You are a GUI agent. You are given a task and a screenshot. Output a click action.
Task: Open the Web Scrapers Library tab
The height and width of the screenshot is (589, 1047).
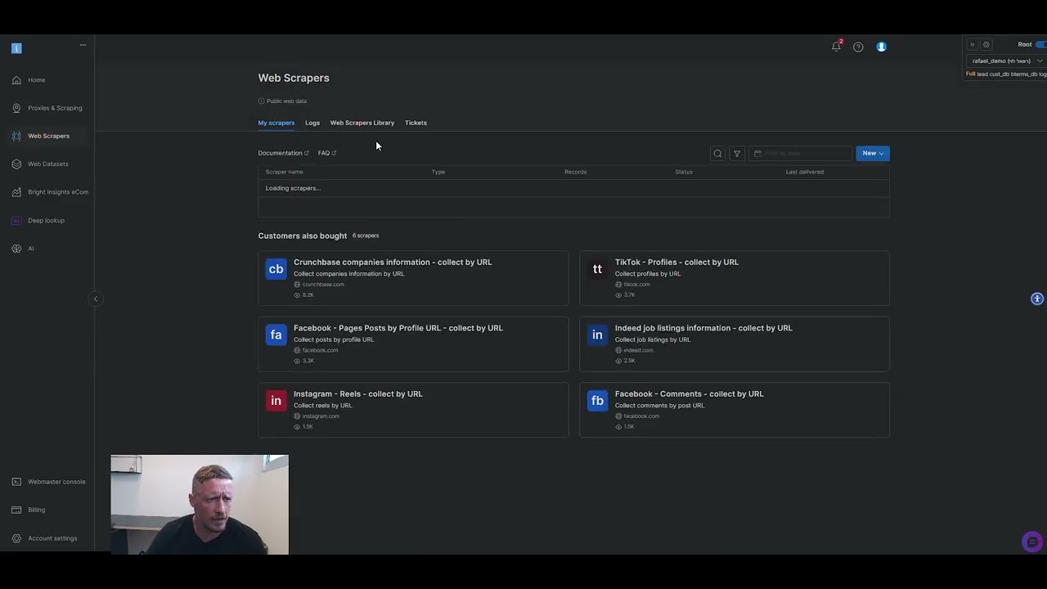pyautogui.click(x=362, y=123)
